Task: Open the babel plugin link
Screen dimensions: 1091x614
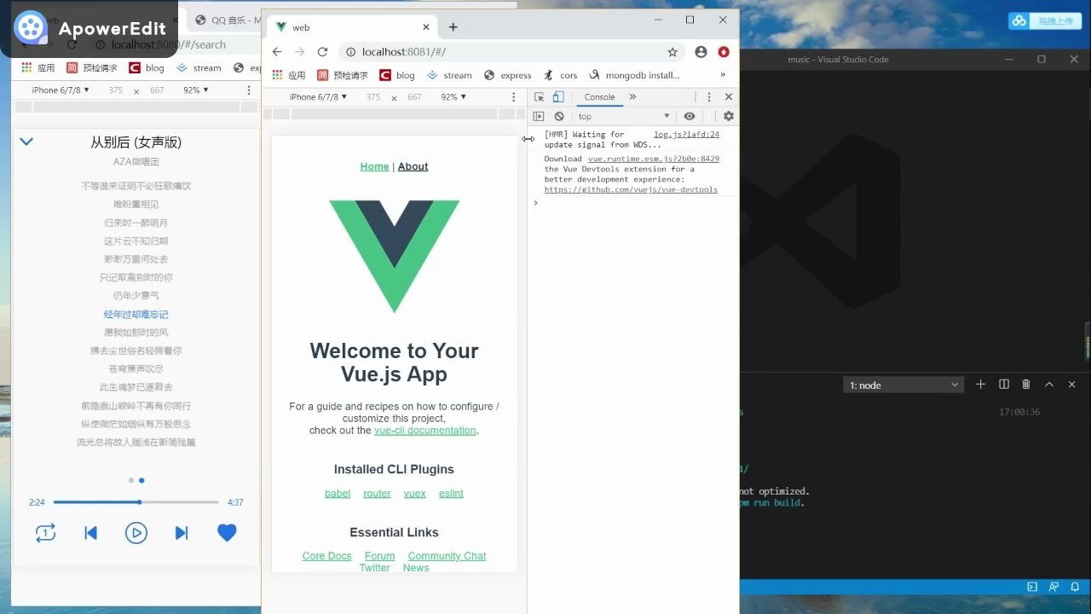Action: [x=338, y=494]
